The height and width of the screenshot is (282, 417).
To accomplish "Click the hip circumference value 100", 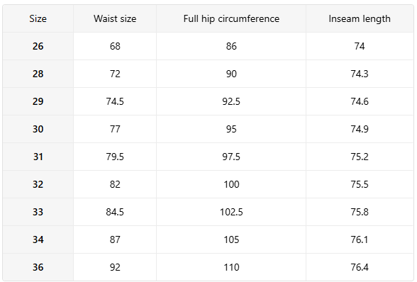I will (x=231, y=184).
